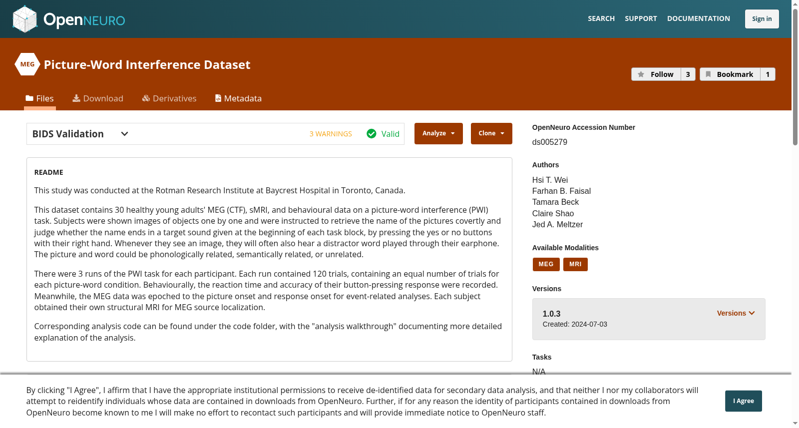The width and height of the screenshot is (799, 428).
Task: Select the MRI modality tag
Action: pyautogui.click(x=575, y=264)
